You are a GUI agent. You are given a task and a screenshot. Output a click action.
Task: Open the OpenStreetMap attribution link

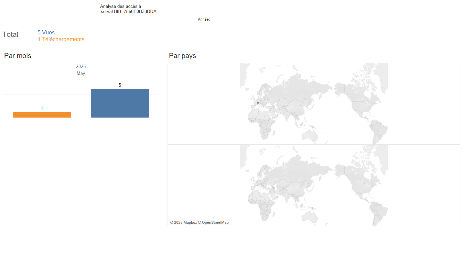213,223
